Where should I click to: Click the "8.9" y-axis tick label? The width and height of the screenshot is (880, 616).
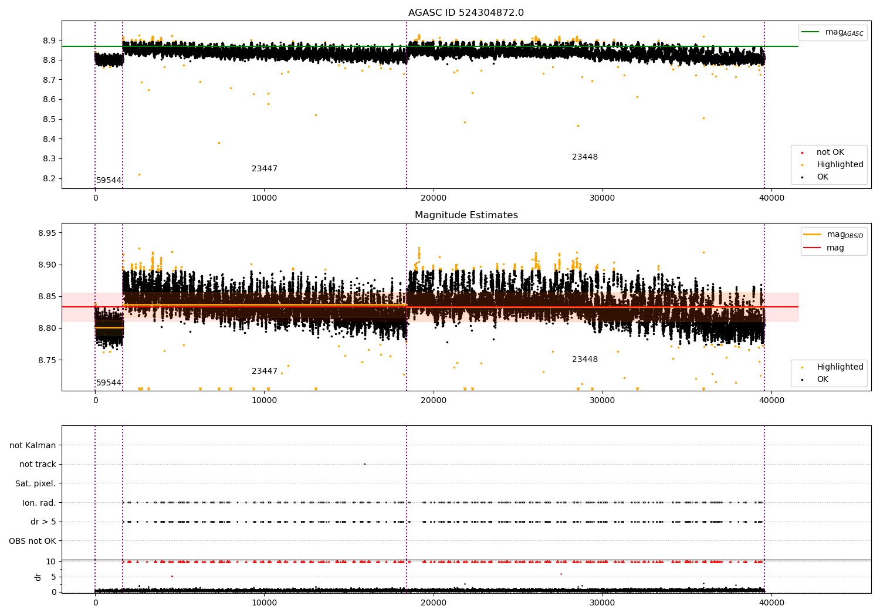(50, 40)
